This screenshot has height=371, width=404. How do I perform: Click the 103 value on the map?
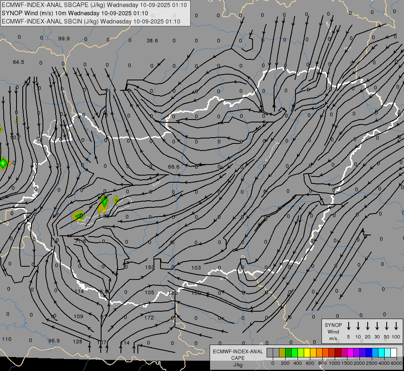(x=196, y=268)
